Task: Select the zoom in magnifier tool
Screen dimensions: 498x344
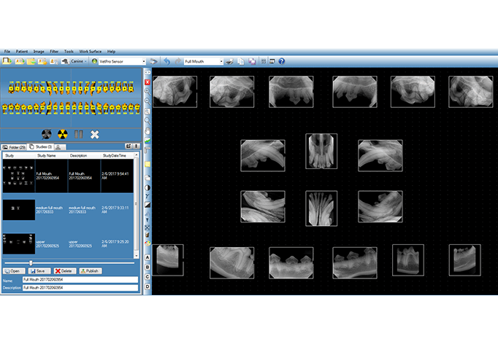Action: 148,92
